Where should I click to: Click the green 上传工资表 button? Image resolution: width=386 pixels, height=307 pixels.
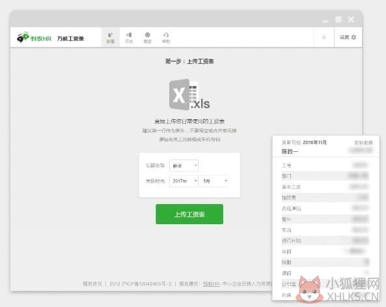click(x=189, y=214)
